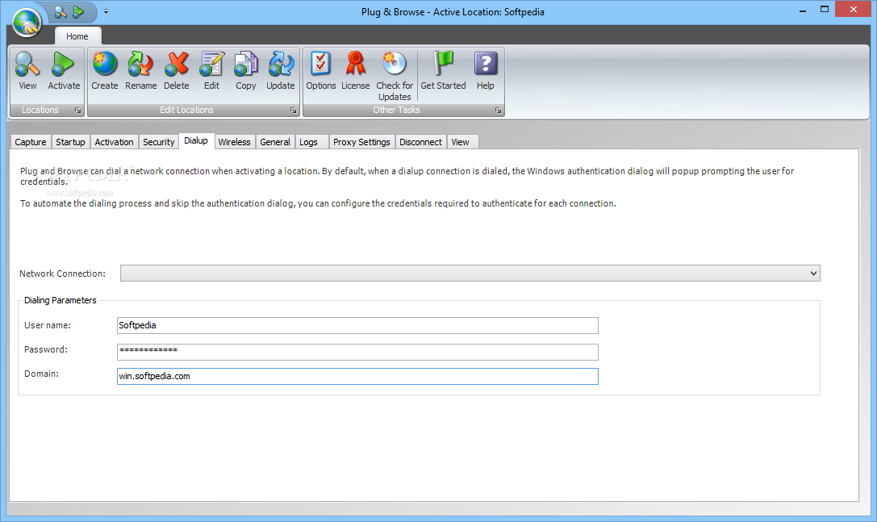Switch to the Proxy Settings tab
Screen dimensions: 877x522
362,142
